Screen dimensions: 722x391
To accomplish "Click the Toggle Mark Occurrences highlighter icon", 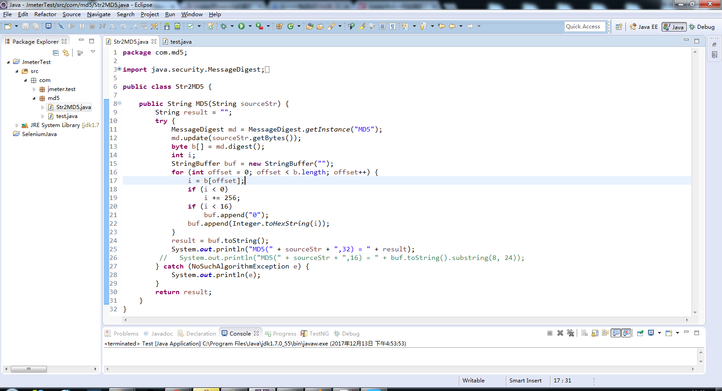I will click(362, 26).
